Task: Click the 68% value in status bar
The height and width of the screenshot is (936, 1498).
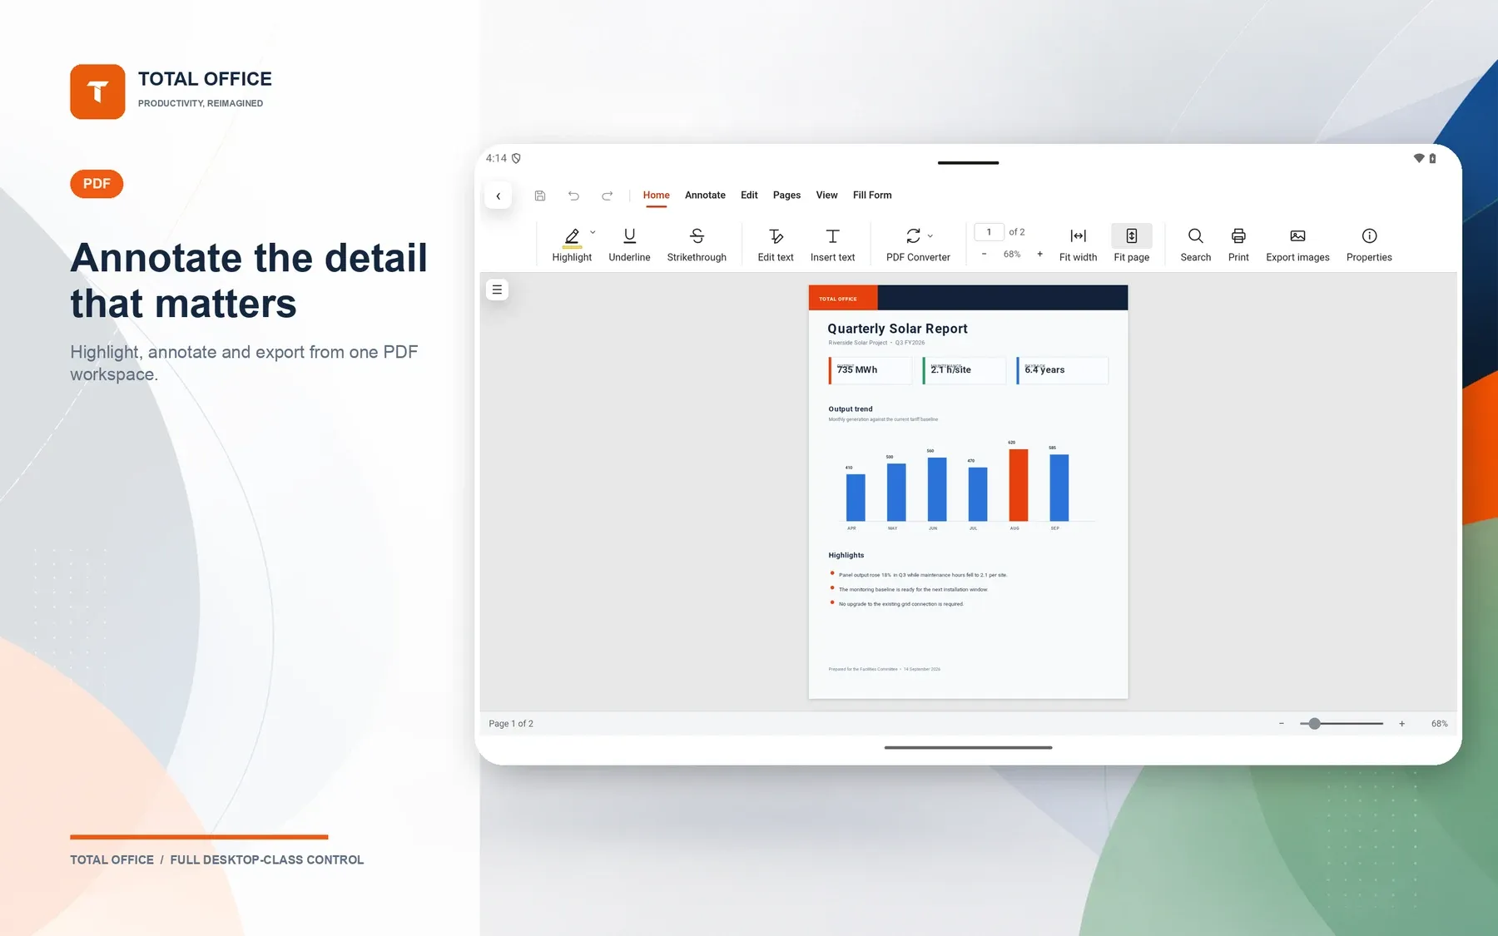Action: click(1439, 724)
